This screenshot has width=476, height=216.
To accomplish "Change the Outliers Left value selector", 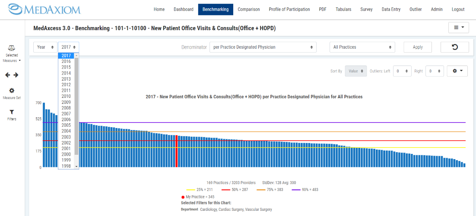I will point(402,71).
